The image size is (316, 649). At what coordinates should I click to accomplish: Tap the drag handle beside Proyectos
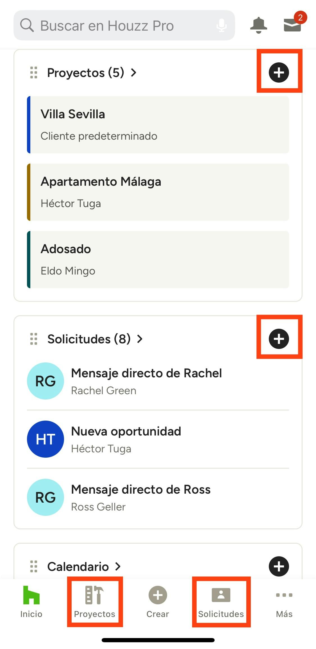[x=34, y=73]
